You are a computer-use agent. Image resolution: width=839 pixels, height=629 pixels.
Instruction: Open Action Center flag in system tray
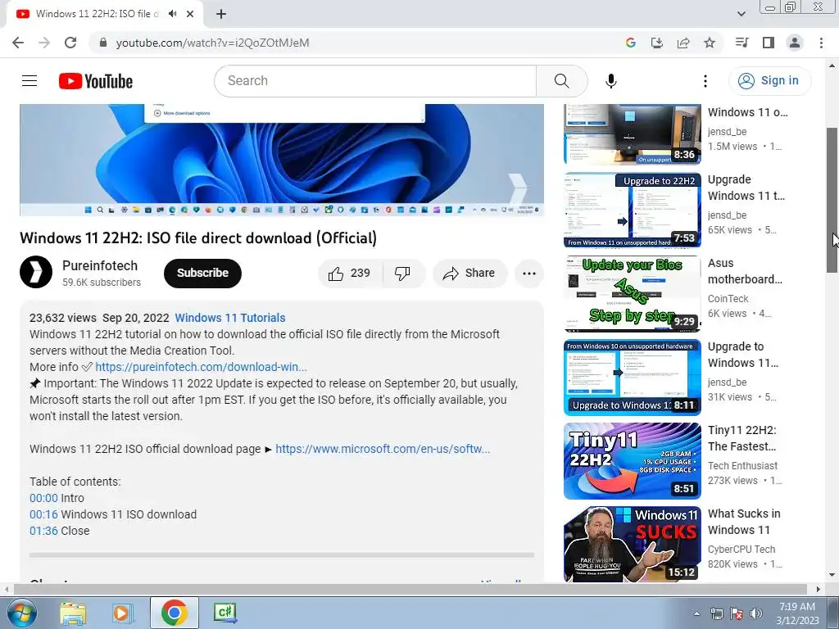[x=737, y=613]
